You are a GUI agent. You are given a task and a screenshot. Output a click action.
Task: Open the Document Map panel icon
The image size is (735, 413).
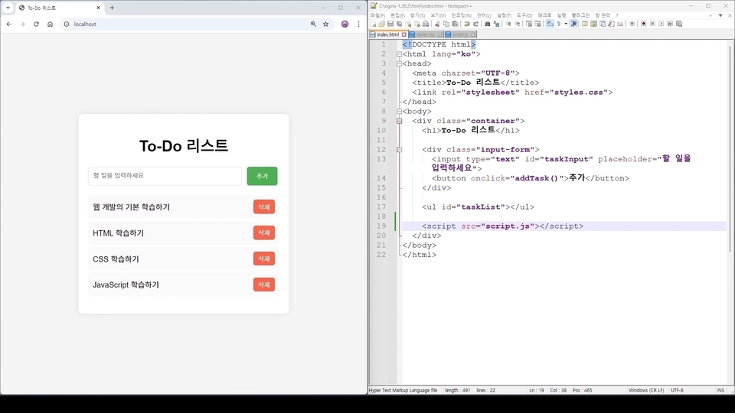(x=593, y=24)
